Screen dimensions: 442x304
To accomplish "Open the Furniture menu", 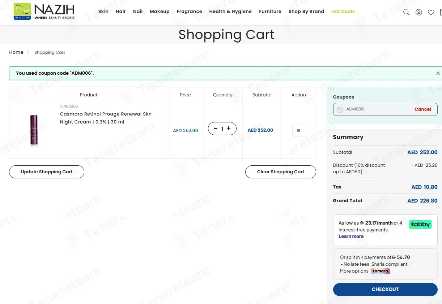I will pyautogui.click(x=270, y=12).
